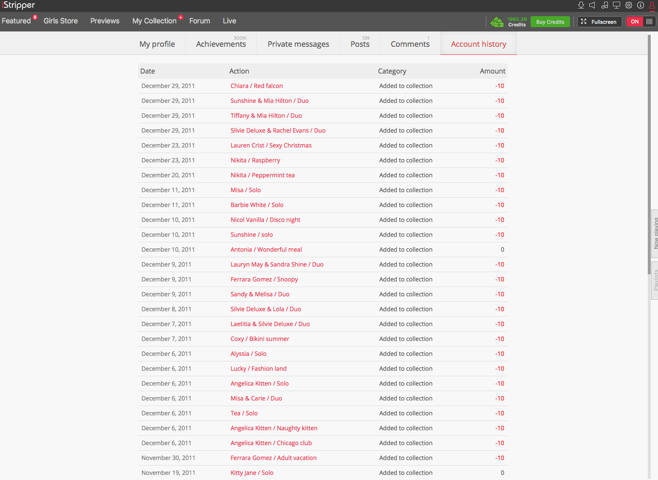This screenshot has width=658, height=480.
Task: Open the music notes icon
Action: coord(604,5)
